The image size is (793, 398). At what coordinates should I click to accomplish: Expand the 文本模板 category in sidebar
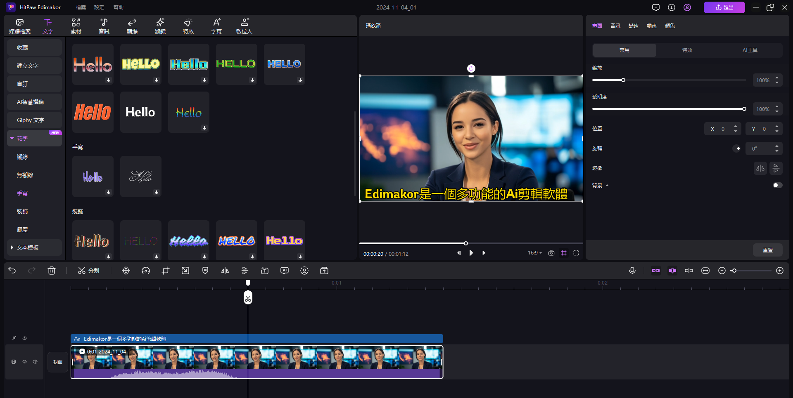pyautogui.click(x=12, y=247)
